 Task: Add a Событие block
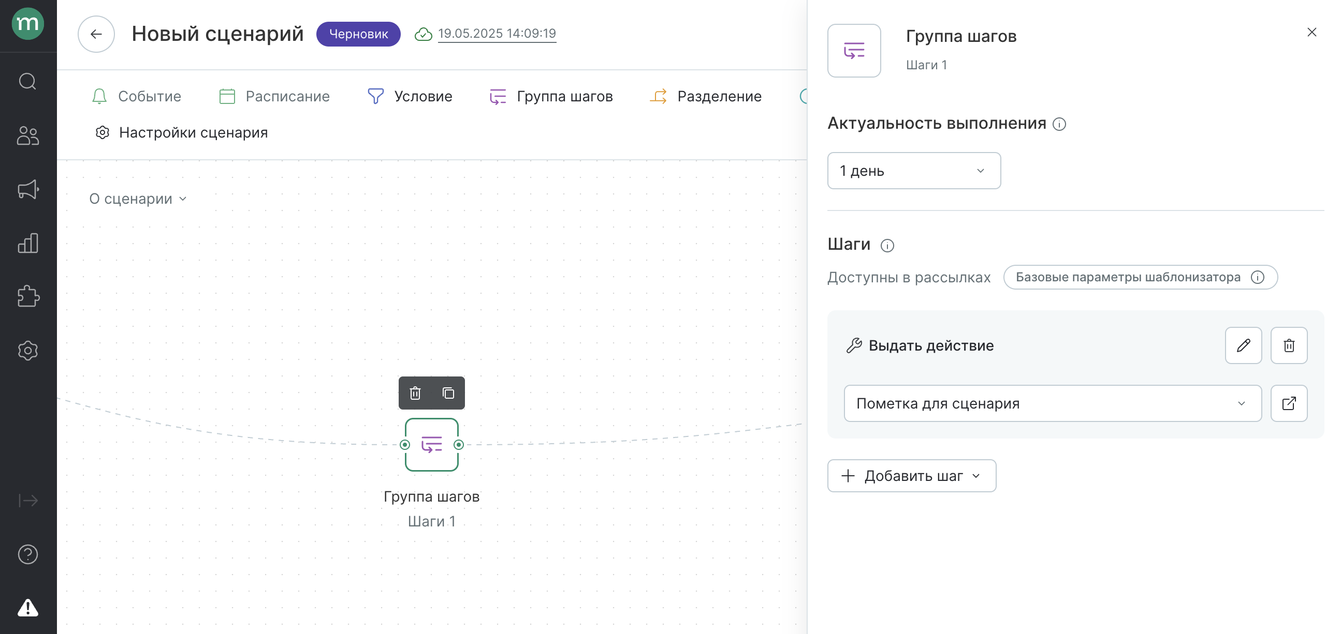coord(136,96)
